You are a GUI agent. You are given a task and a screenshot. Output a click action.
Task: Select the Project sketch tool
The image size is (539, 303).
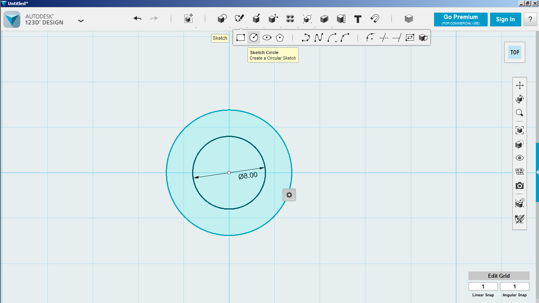click(x=423, y=37)
